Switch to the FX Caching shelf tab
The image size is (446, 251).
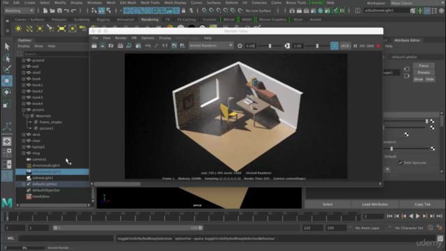[186, 20]
